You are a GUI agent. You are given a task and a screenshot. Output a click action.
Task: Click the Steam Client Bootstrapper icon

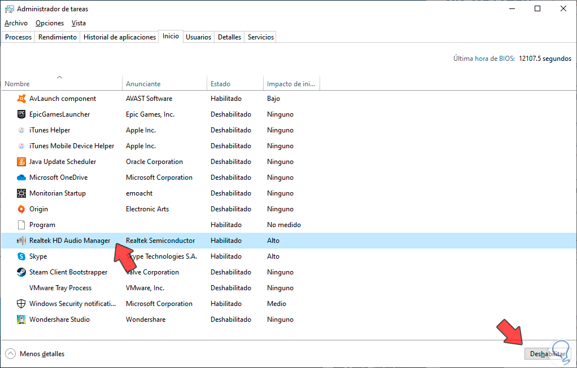[x=21, y=272]
